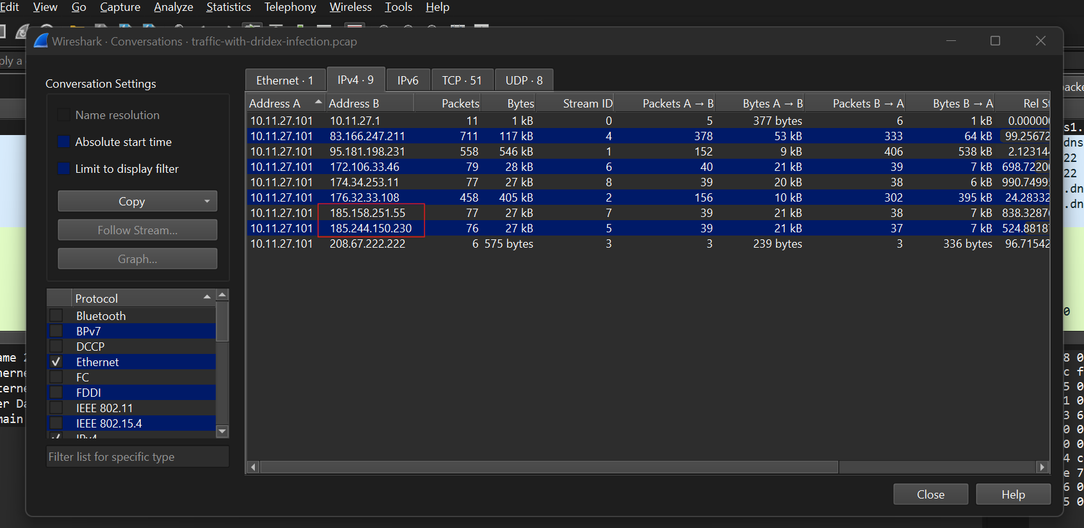The height and width of the screenshot is (528, 1084).
Task: Select the 208.67.222.222 conversation row
Action: (x=648, y=243)
